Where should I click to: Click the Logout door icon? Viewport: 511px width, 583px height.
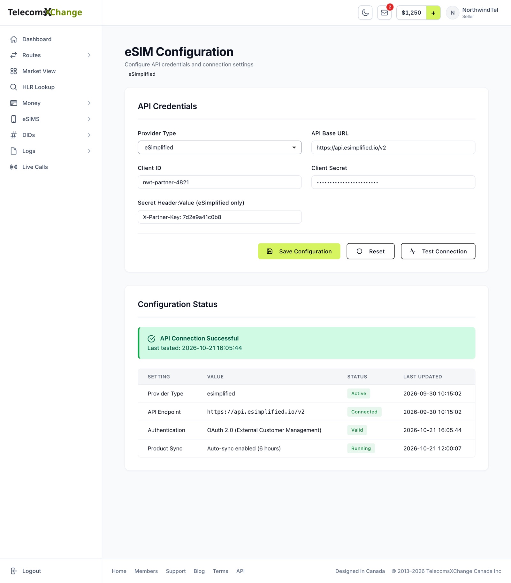click(13, 571)
